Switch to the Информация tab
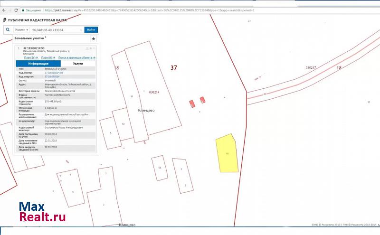This screenshot has height=235, width=380. [x=38, y=63]
